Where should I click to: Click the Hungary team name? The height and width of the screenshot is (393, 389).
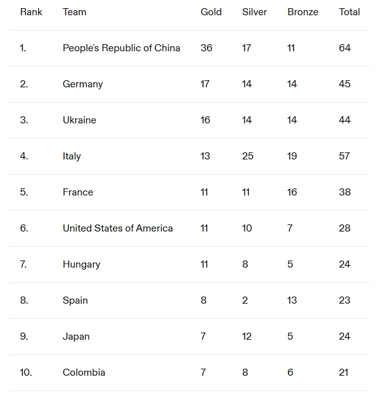tap(81, 265)
